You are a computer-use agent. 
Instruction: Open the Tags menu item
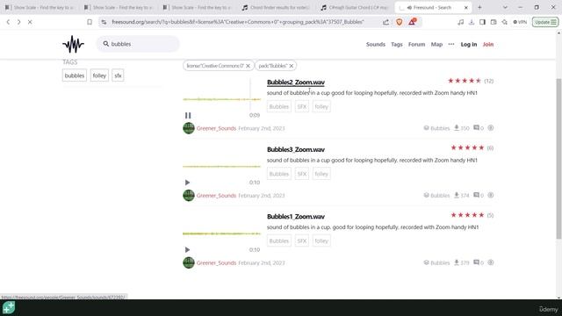tap(396, 45)
